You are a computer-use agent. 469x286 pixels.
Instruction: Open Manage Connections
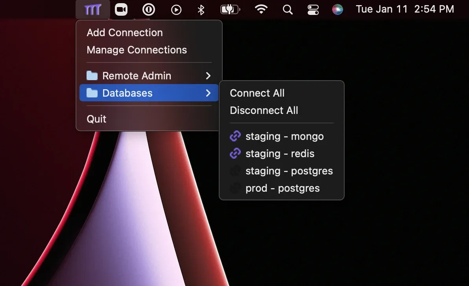pyautogui.click(x=149, y=50)
